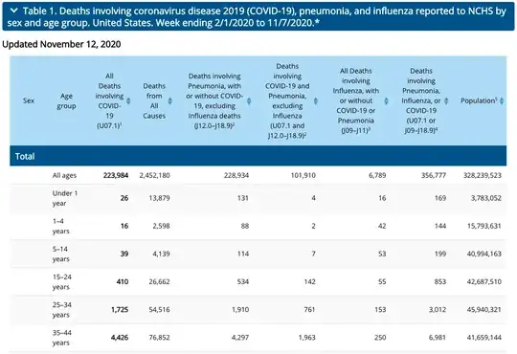
Task: Click the Table 1 title header bar
Action: [x=258, y=16]
